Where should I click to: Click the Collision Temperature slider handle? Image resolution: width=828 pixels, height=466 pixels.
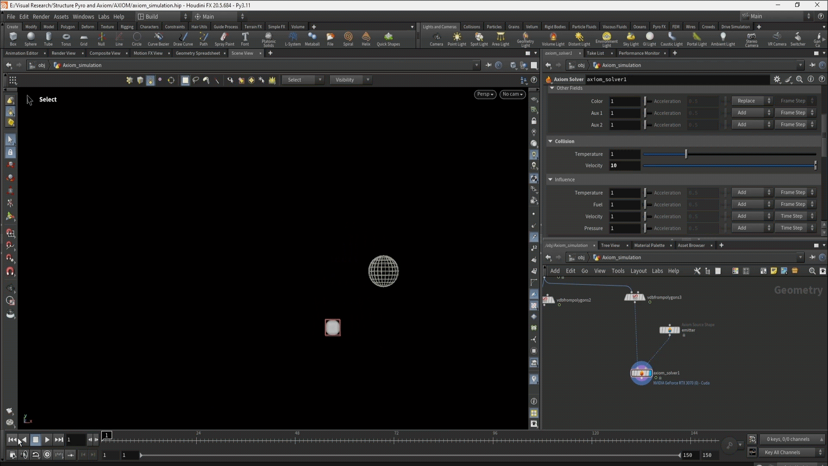(686, 154)
